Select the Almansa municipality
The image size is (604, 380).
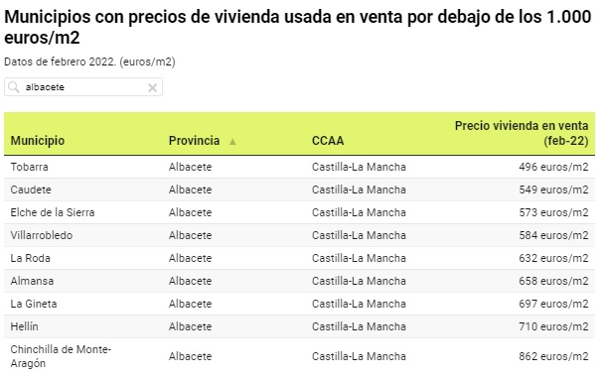(32, 281)
